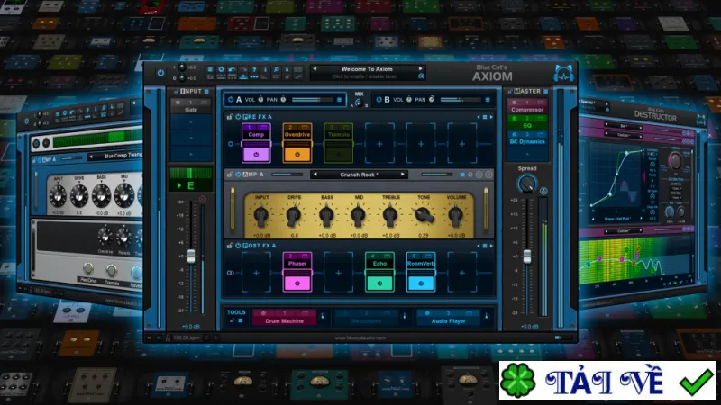The height and width of the screenshot is (405, 721).
Task: Toggle the RoomVerb pedal footswitch
Action: tap(421, 283)
